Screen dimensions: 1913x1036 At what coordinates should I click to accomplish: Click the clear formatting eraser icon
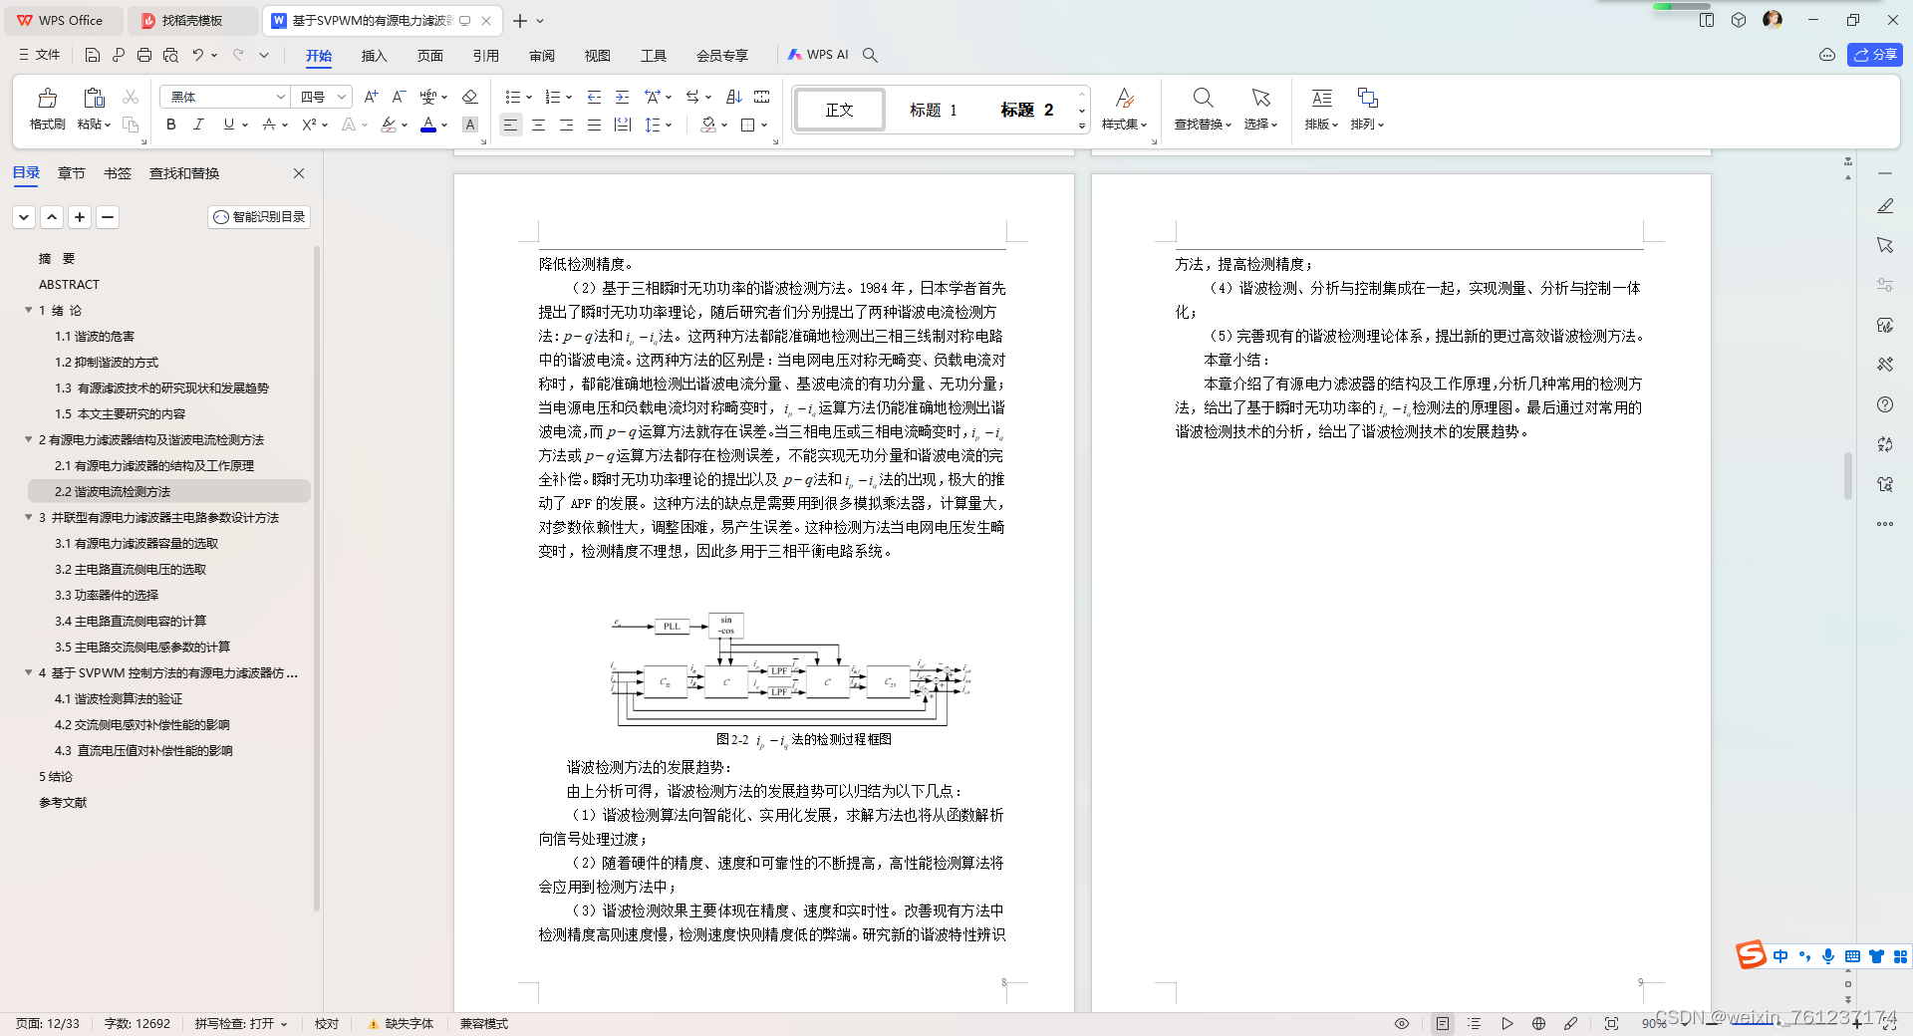470,97
